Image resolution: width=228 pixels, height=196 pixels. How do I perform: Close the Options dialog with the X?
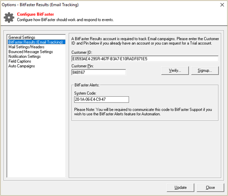[x=222, y=5]
